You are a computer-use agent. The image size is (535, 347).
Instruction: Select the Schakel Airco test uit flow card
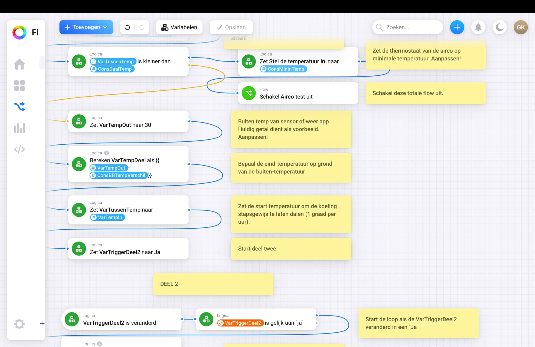click(x=298, y=93)
